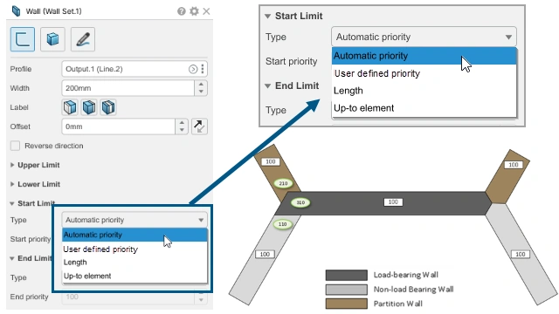Click the Width 200mm input field

pos(128,88)
